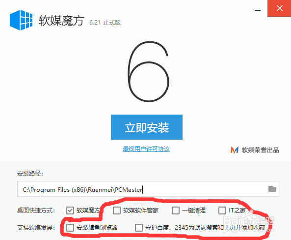Click the 软媒荣誉出品 text
Viewport: 291px width, 240px height.
click(x=260, y=150)
